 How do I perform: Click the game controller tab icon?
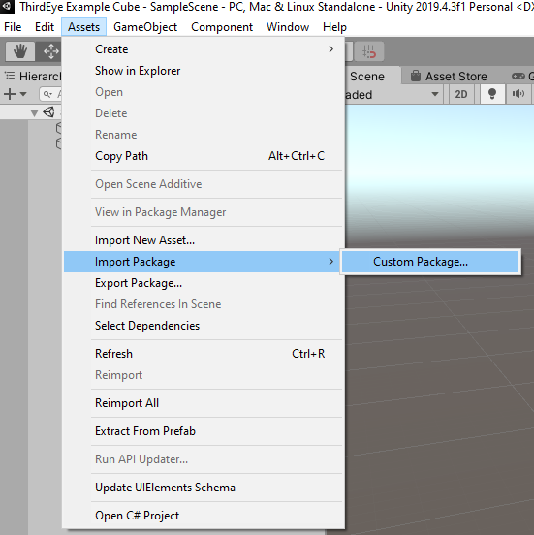(518, 76)
